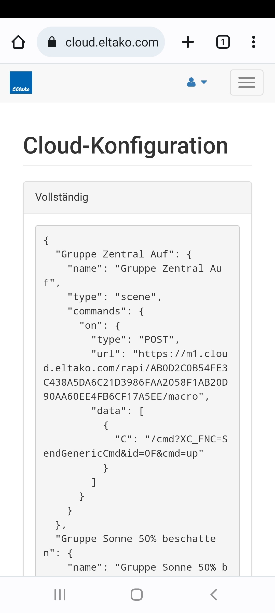Click the "type": "scene" line
Image resolution: width=275 pixels, height=613 pixels.
click(x=114, y=297)
